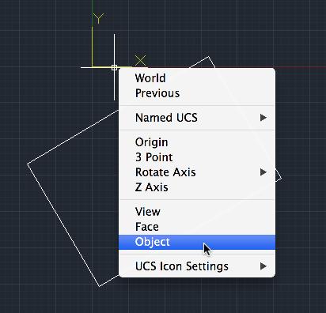
Task: Expand the Named UCS submenu arrow
Action: click(x=263, y=118)
